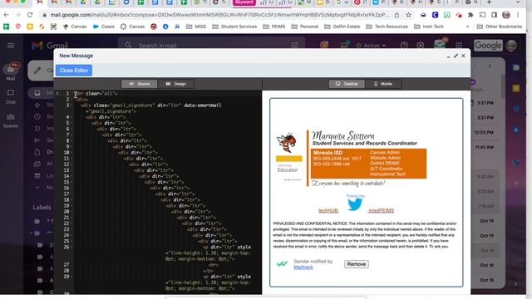This screenshot has width=532, height=299.
Task: Open the Daffin Estate bookmarks folder
Action: pos(342,27)
